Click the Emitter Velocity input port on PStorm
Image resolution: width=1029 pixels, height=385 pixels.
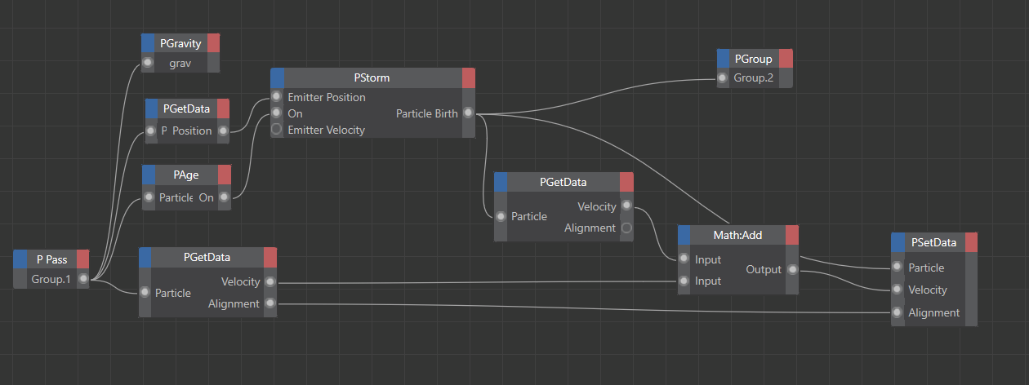click(277, 130)
